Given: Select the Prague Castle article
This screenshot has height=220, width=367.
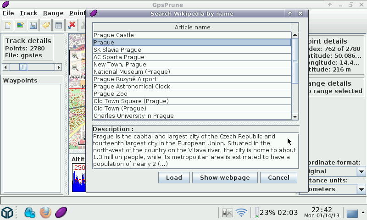Looking at the screenshot, I should coord(192,35).
